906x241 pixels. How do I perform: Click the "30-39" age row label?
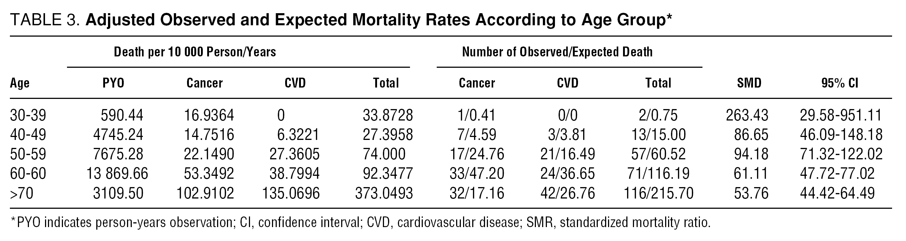pos(28,116)
